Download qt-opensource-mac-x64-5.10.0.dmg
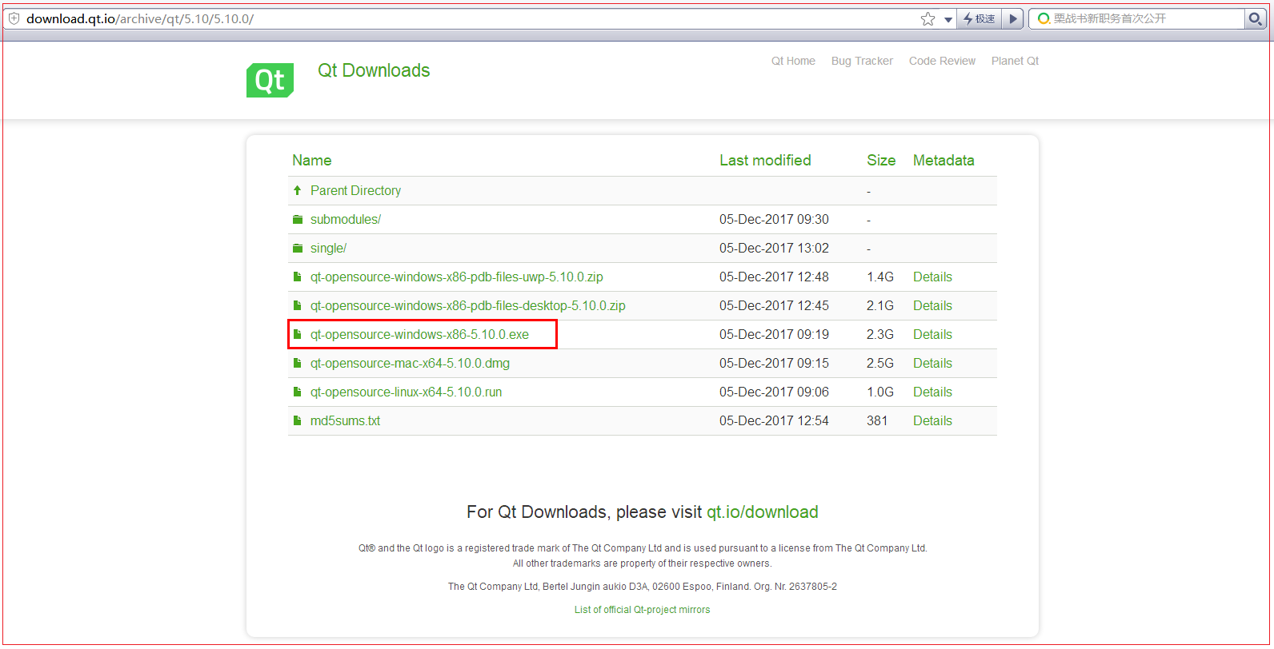1274x649 pixels. [410, 363]
